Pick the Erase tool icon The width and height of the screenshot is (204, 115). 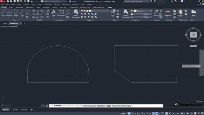pyautogui.click(x=48, y=11)
